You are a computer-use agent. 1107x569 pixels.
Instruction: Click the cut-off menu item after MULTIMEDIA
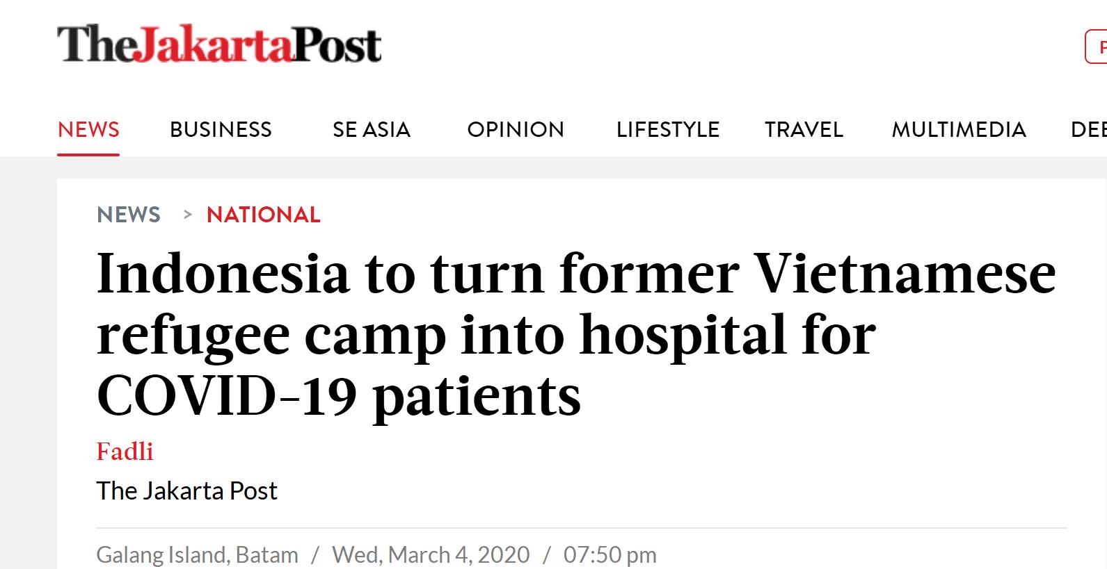pyautogui.click(x=1089, y=130)
